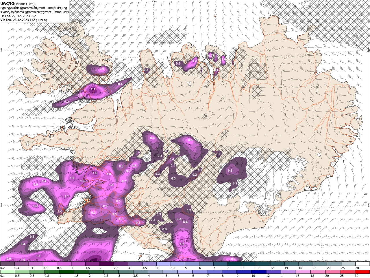Click the '20W' longitude label at top
Viewport: 370px width, 278px height.
pyautogui.click(x=154, y=1)
